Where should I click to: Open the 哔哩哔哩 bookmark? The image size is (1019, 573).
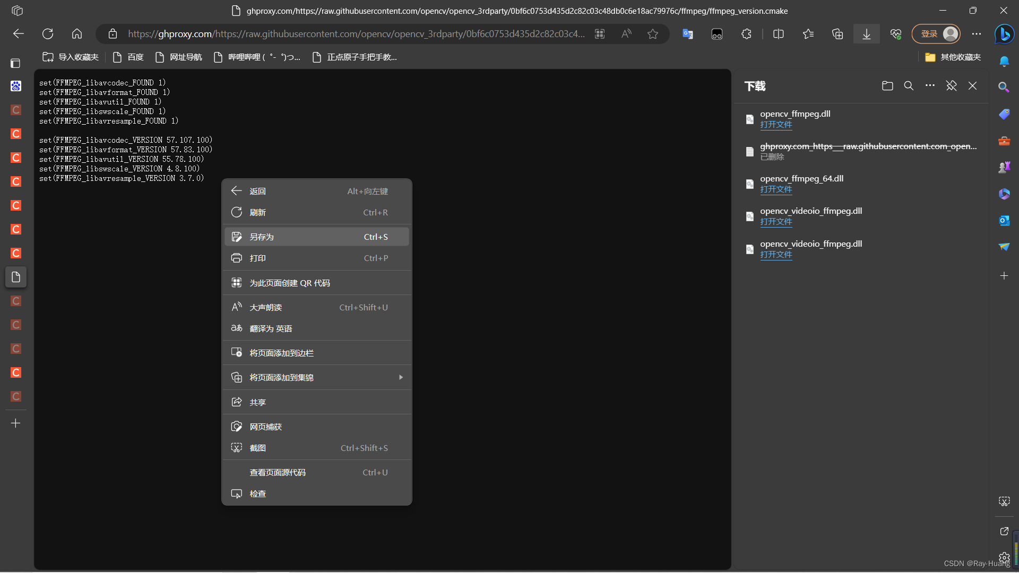coord(257,57)
